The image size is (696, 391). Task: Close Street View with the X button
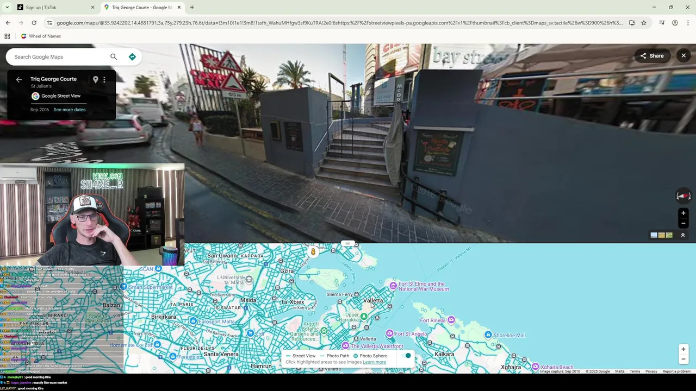[683, 55]
